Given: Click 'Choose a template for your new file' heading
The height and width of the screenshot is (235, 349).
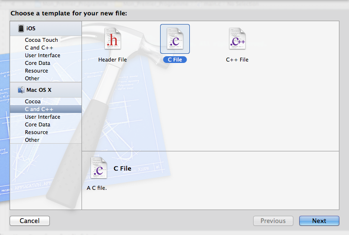Looking at the screenshot, I should click(69, 13).
